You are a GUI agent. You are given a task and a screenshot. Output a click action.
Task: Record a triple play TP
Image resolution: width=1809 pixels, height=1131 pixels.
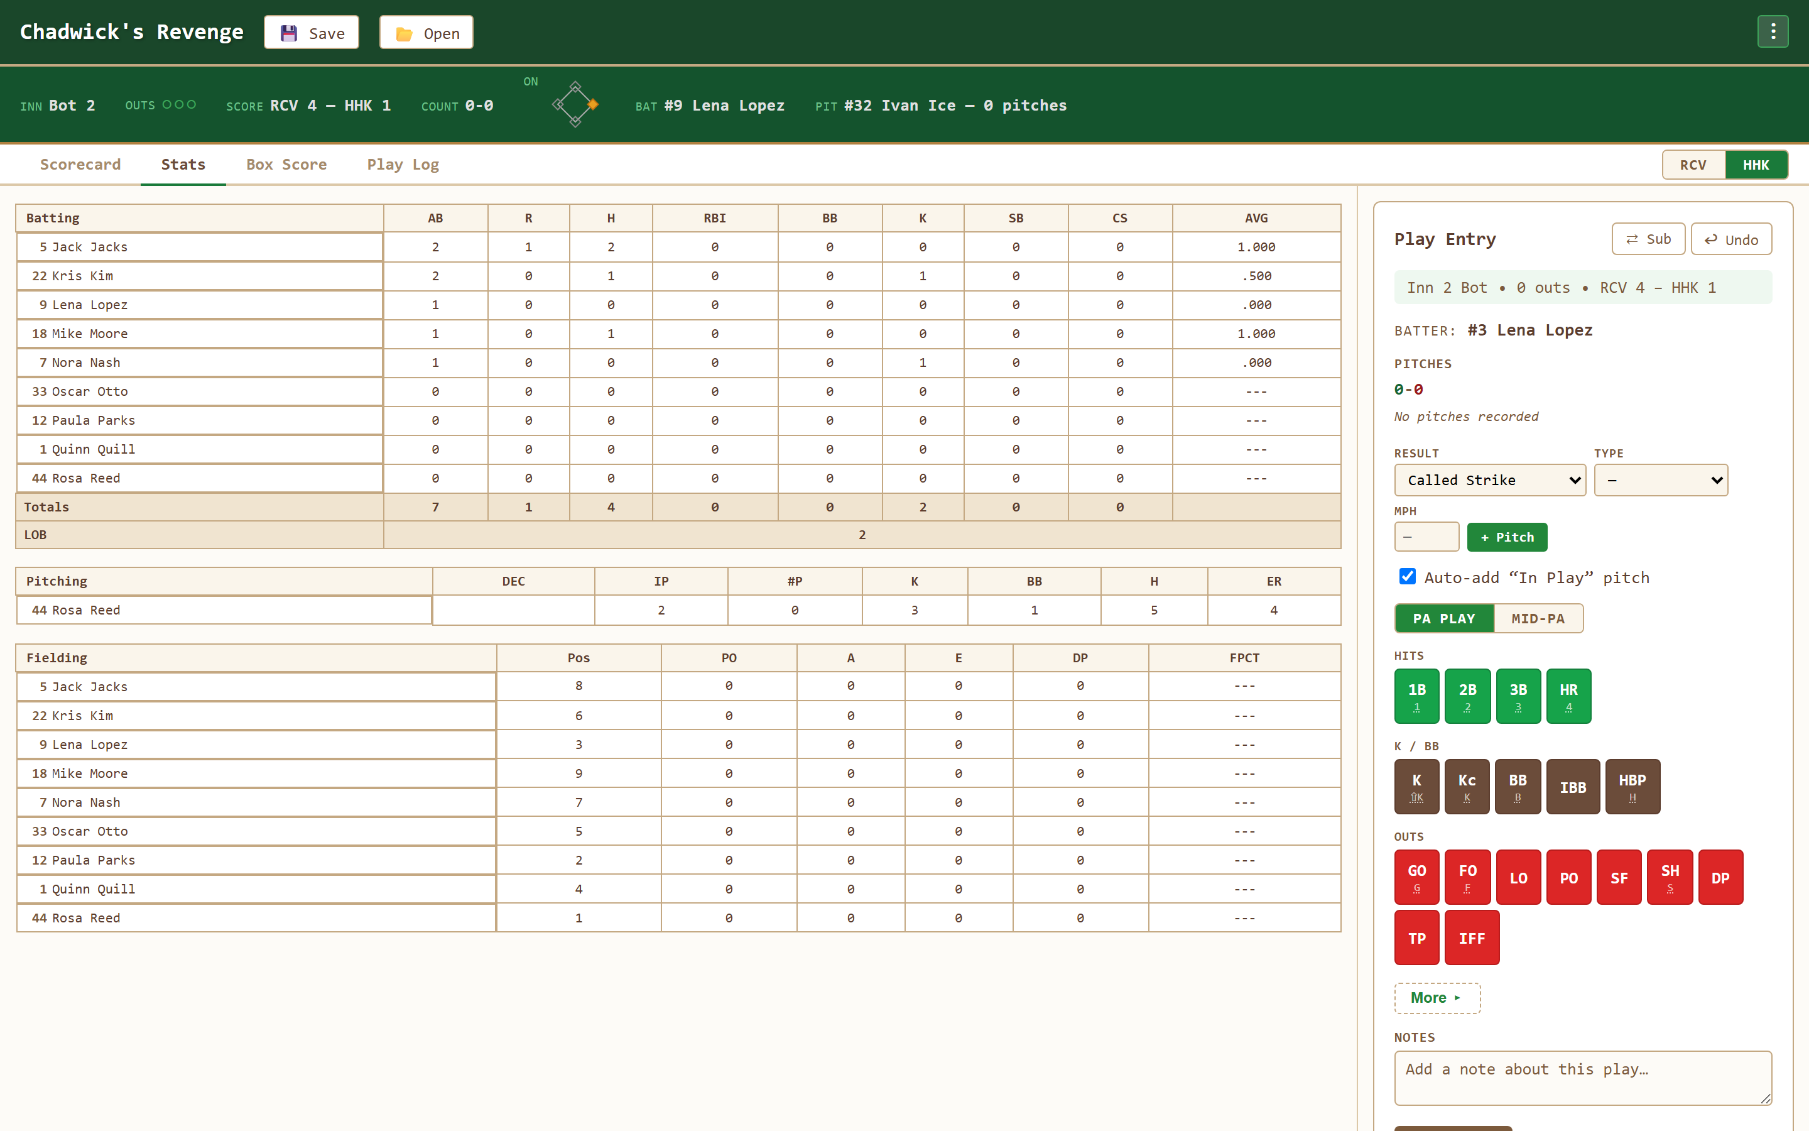(x=1416, y=937)
